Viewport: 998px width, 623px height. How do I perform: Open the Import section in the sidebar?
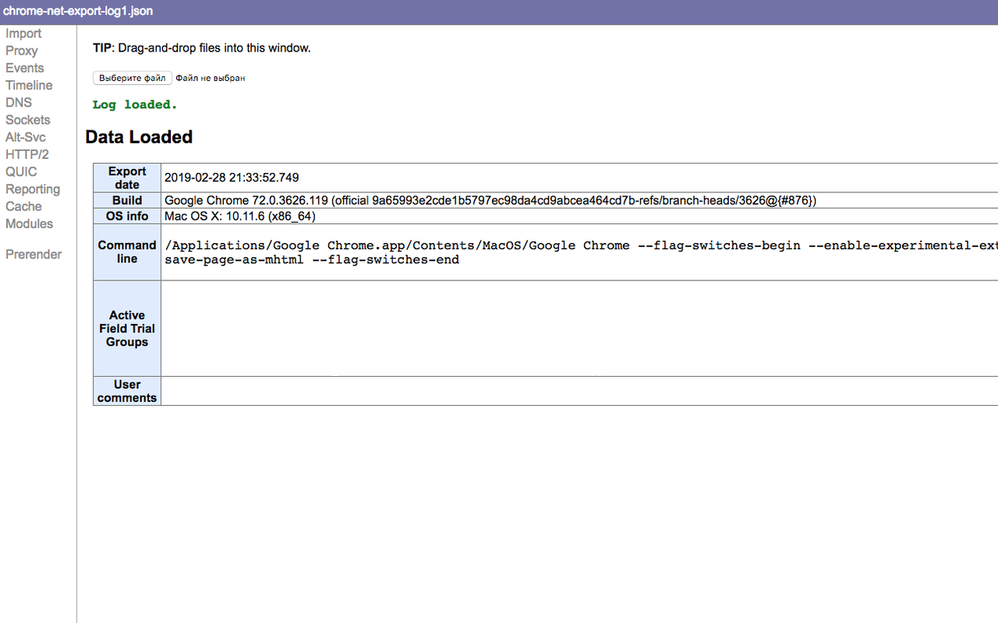[23, 33]
